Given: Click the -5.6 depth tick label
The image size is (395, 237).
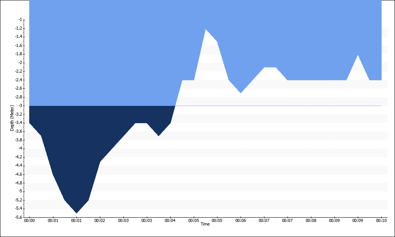Looking at the screenshot, I should click(19, 217).
